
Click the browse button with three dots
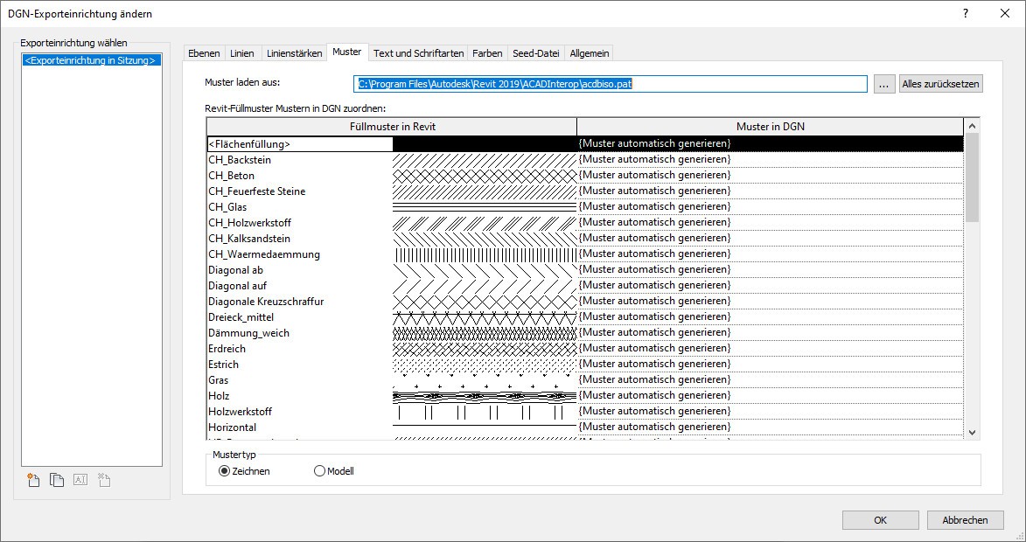pos(884,84)
